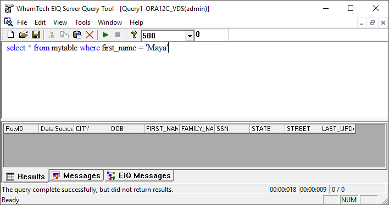Click the Ready status text
Viewport: 389px width, 205px height.
pos(10,200)
